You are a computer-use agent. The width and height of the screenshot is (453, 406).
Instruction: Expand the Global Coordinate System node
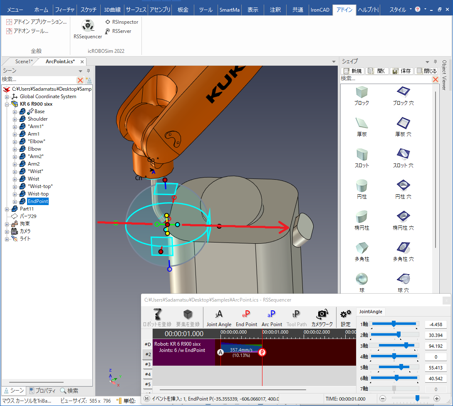pyautogui.click(x=7, y=97)
